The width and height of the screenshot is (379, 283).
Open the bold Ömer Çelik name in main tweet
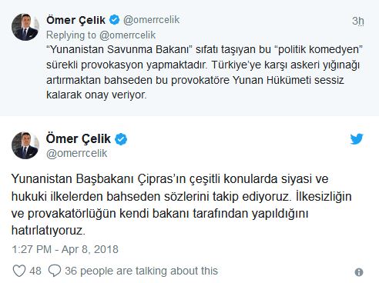click(79, 139)
